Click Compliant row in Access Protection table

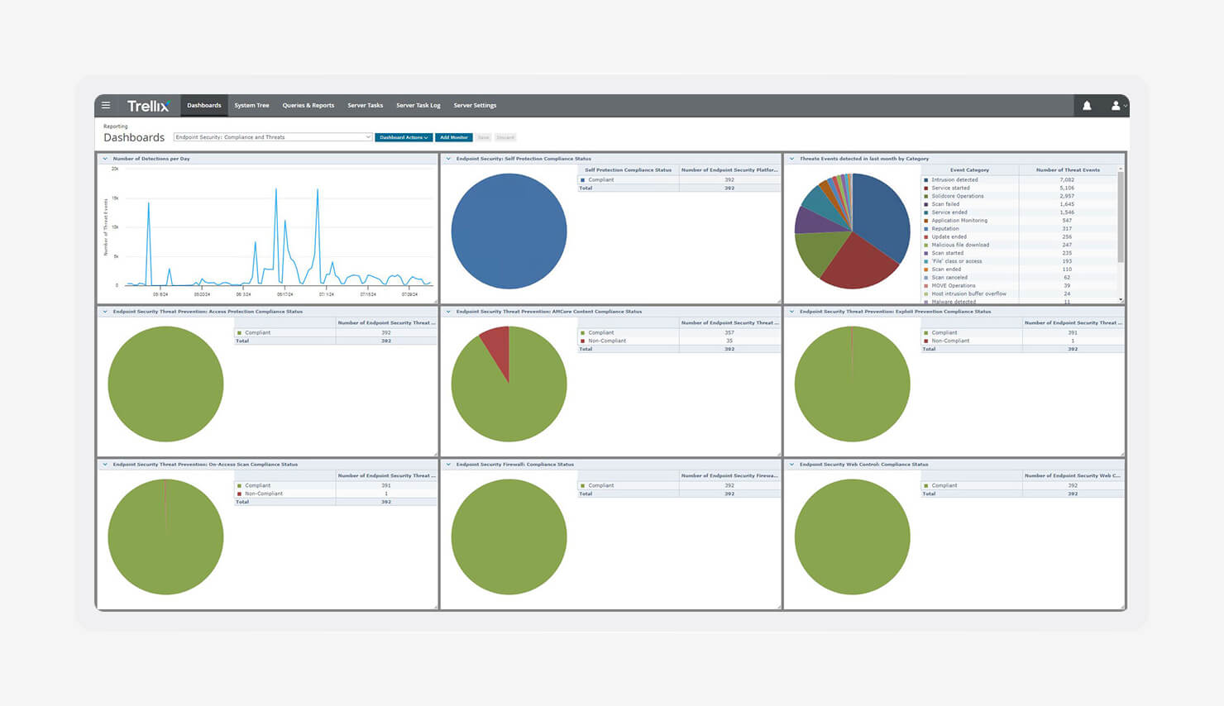[x=336, y=332]
